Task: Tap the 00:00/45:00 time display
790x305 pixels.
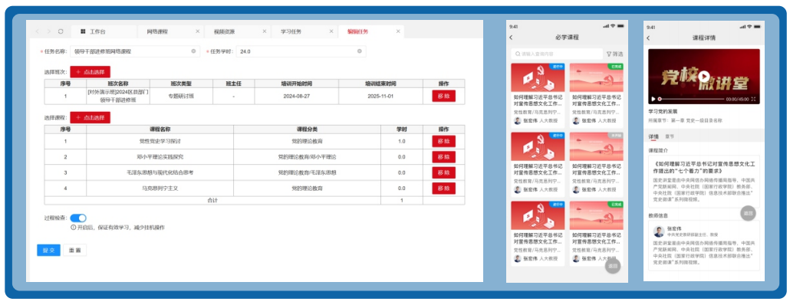Action: pyautogui.click(x=738, y=100)
